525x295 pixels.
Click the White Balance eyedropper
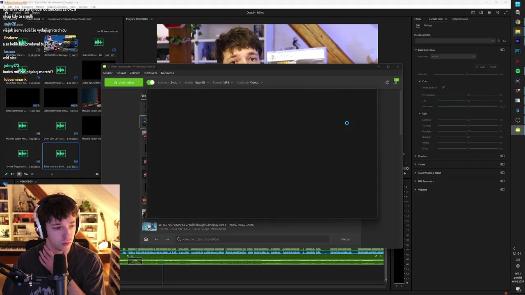[x=443, y=88]
